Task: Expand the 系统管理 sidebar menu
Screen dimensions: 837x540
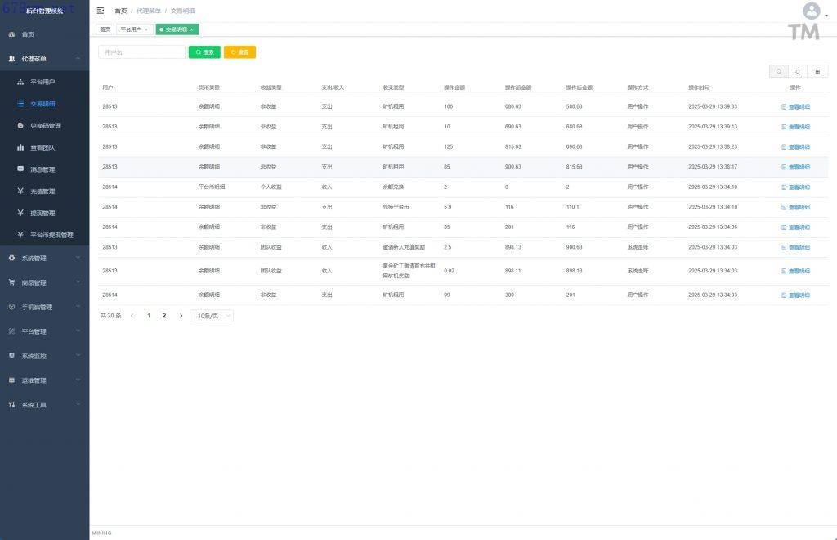Action: click(44, 259)
